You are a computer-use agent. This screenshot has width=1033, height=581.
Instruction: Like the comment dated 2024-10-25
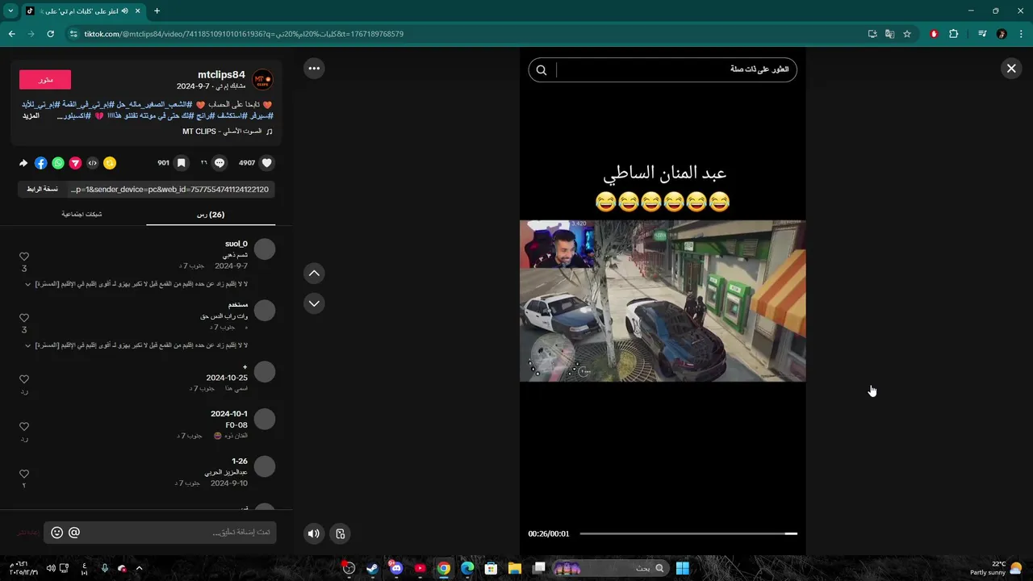click(x=24, y=379)
